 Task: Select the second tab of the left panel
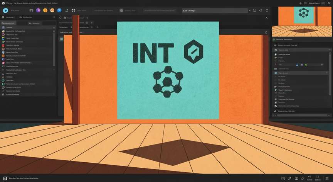[x=26, y=17]
